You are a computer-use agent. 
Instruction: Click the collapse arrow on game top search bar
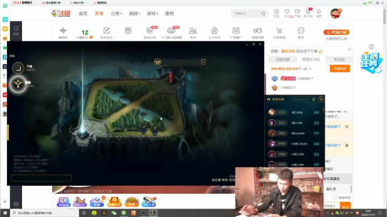tap(203, 62)
